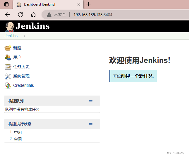This screenshot has width=189, height=157.
Task: Click the Jenkins header title text
Action: (32, 26)
